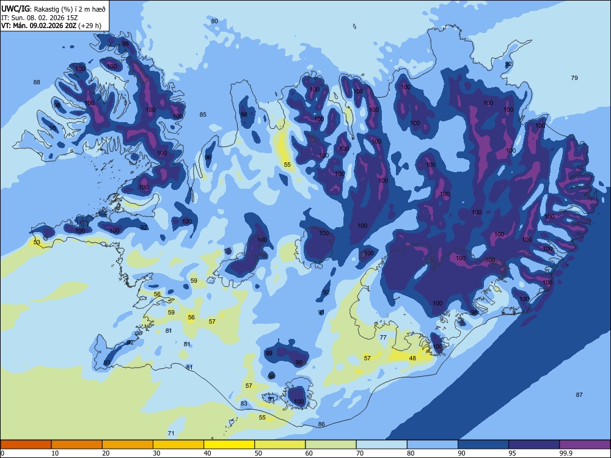Click the value 87 over the southeast sea

tap(579, 395)
